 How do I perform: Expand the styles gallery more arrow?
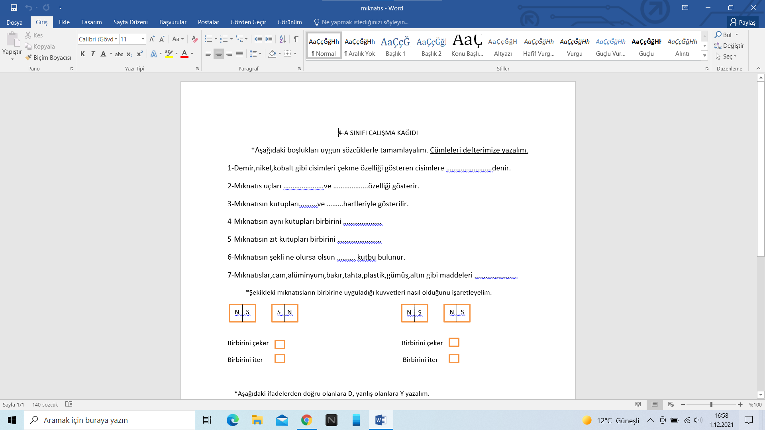tap(704, 56)
